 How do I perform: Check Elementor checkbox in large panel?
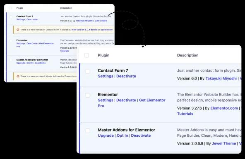88,95
